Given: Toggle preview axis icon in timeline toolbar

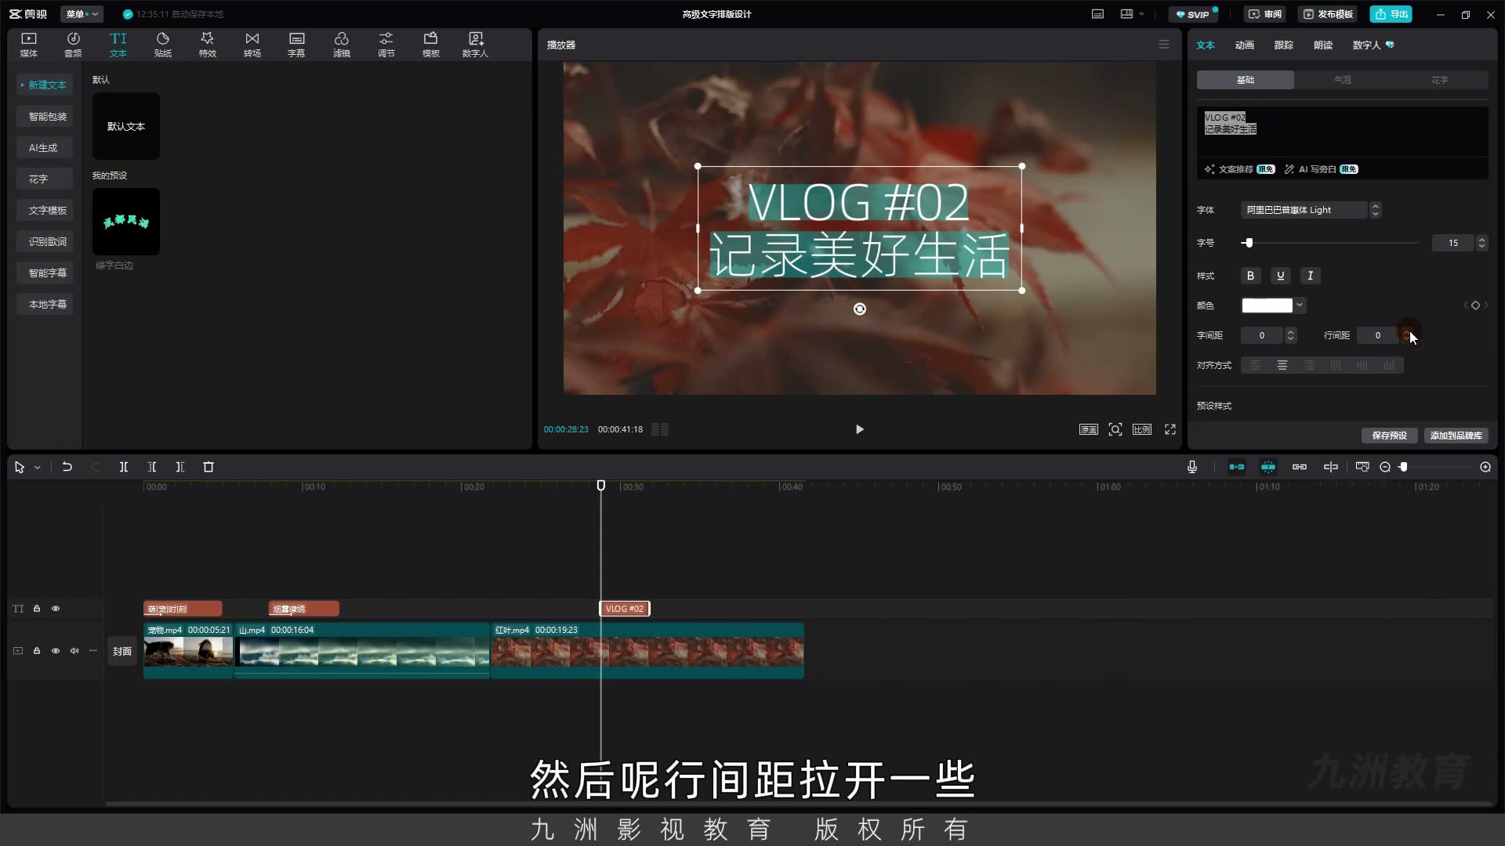Looking at the screenshot, I should pyautogui.click(x=1331, y=467).
